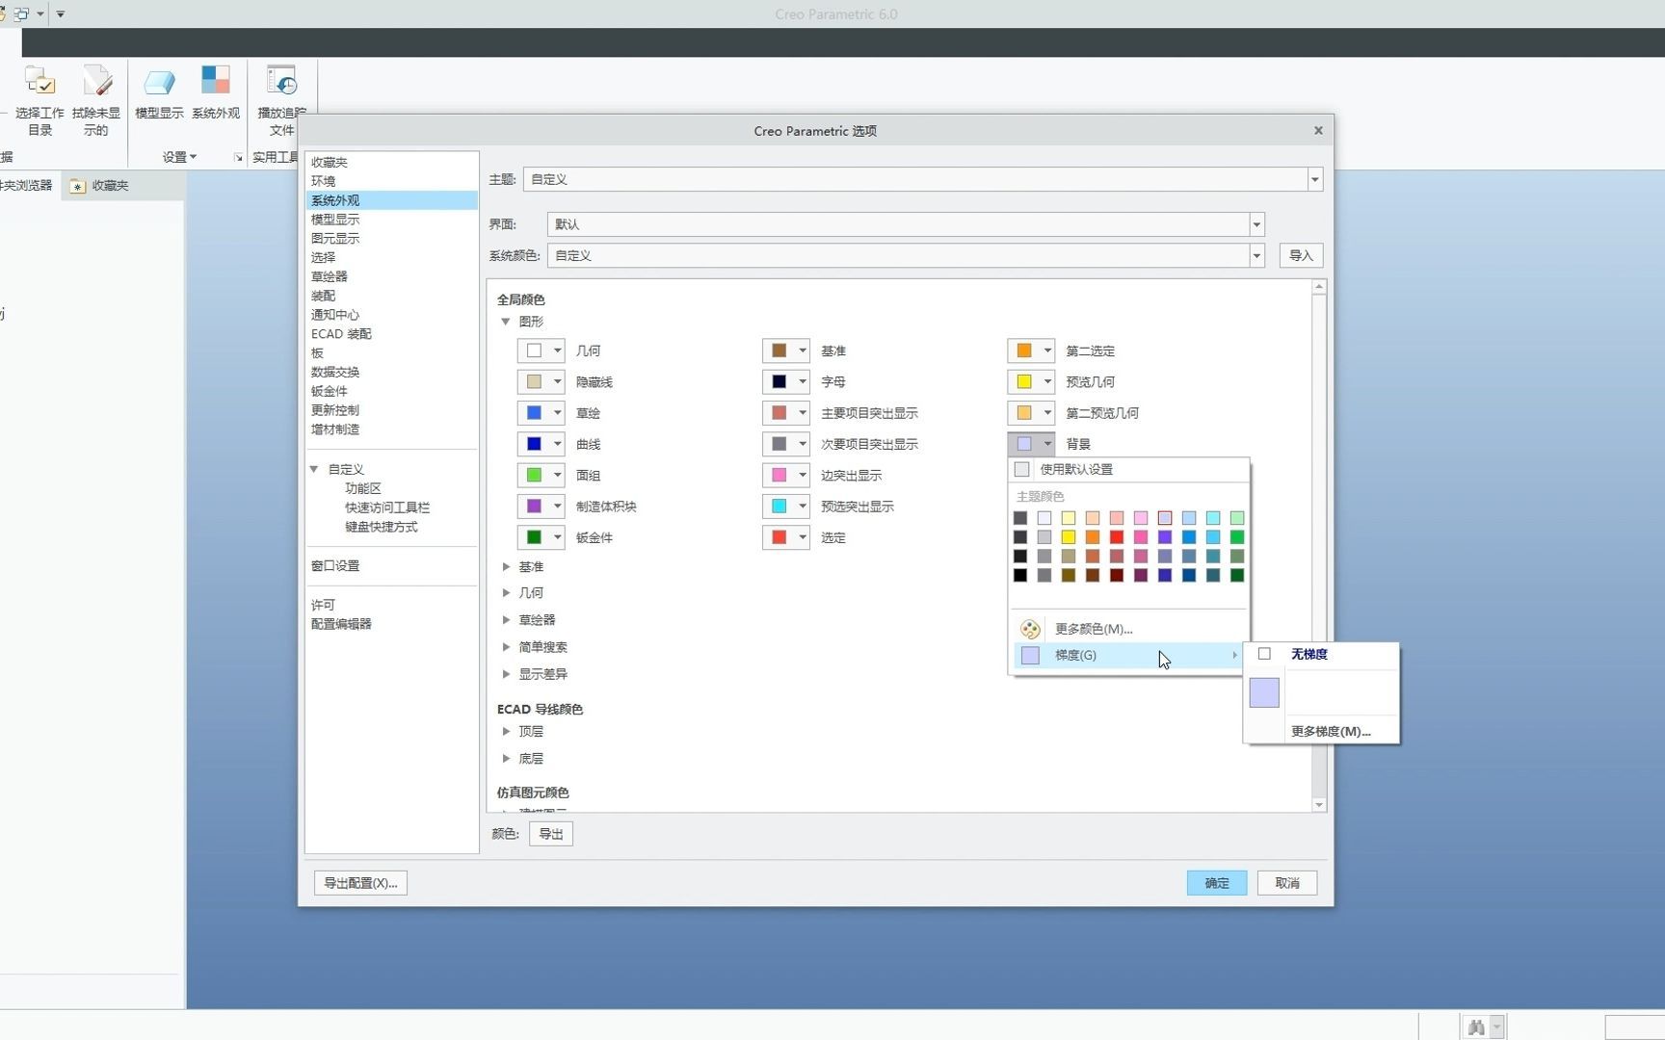Click the 制造体积块 purple swatch
Screen dimensions: 1665x1040
pos(534,506)
